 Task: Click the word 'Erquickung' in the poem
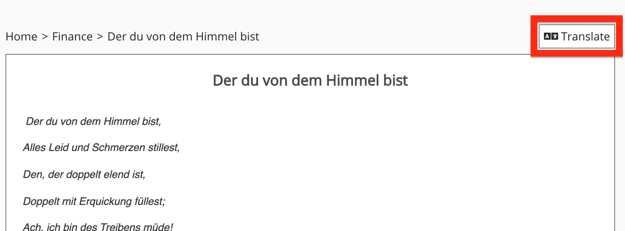pyautogui.click(x=103, y=201)
